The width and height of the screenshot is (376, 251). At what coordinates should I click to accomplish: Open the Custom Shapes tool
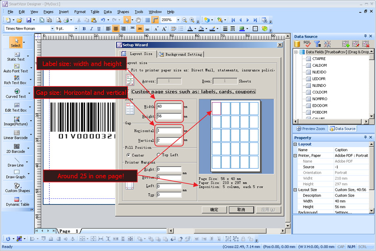click(x=17, y=188)
